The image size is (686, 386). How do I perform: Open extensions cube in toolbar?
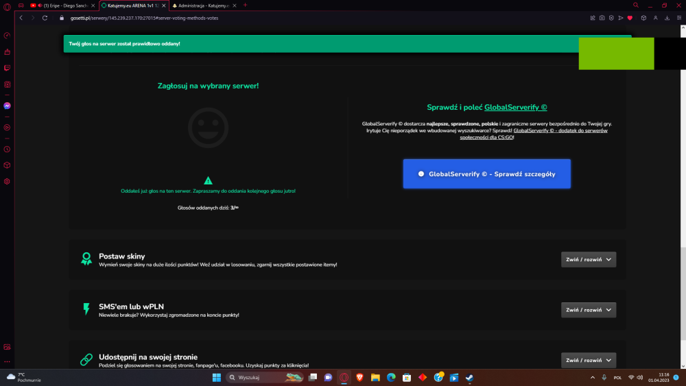[643, 18]
